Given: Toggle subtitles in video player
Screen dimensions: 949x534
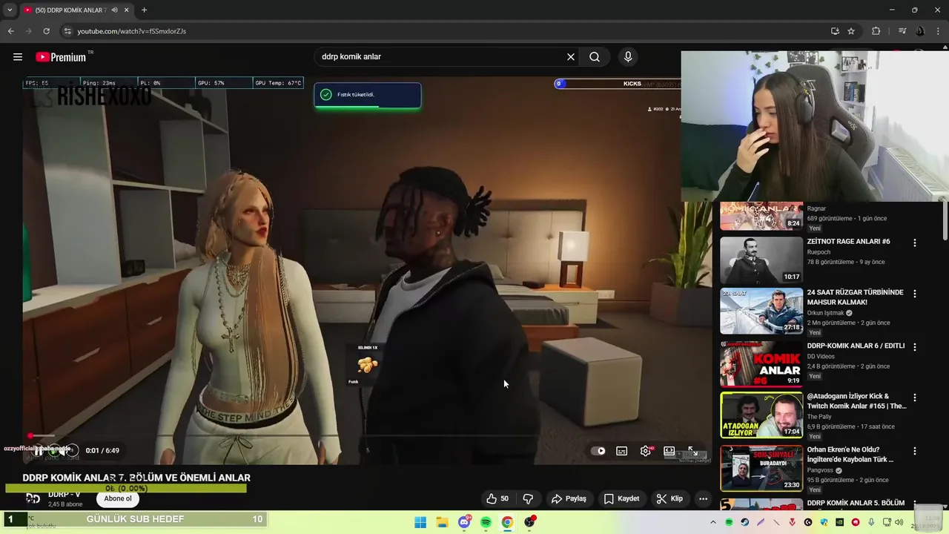Looking at the screenshot, I should [622, 451].
